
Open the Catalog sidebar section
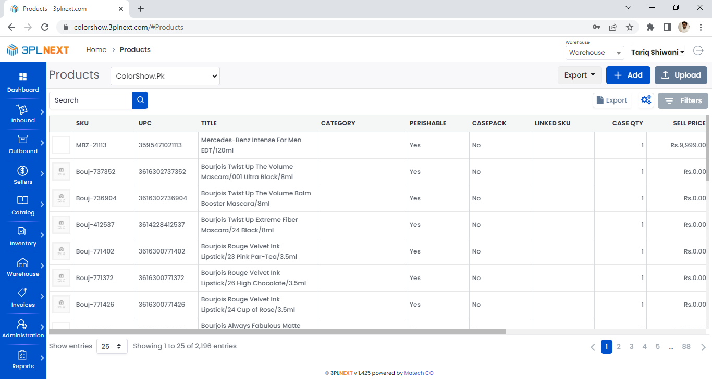pos(23,206)
